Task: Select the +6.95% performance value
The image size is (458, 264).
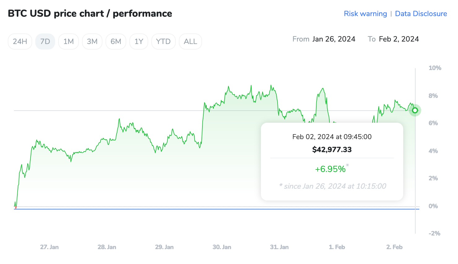Action: 330,169
